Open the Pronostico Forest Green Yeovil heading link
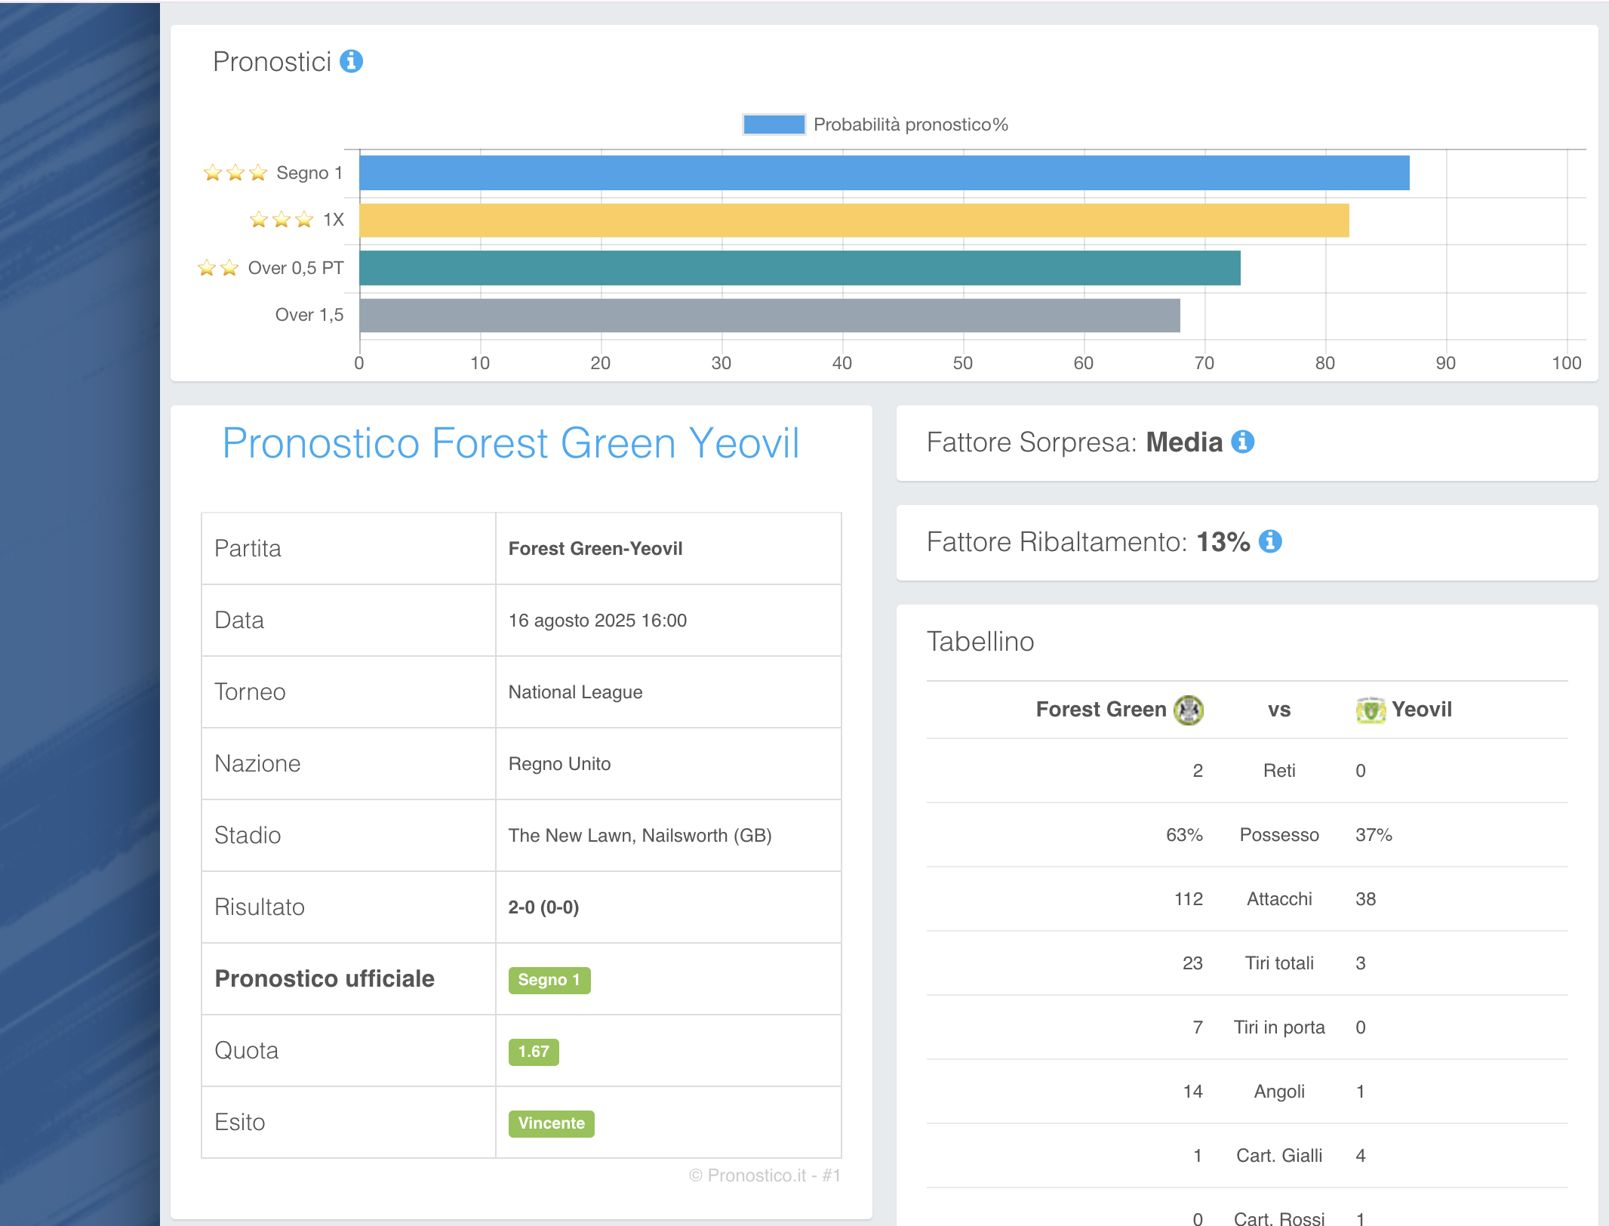 511,443
